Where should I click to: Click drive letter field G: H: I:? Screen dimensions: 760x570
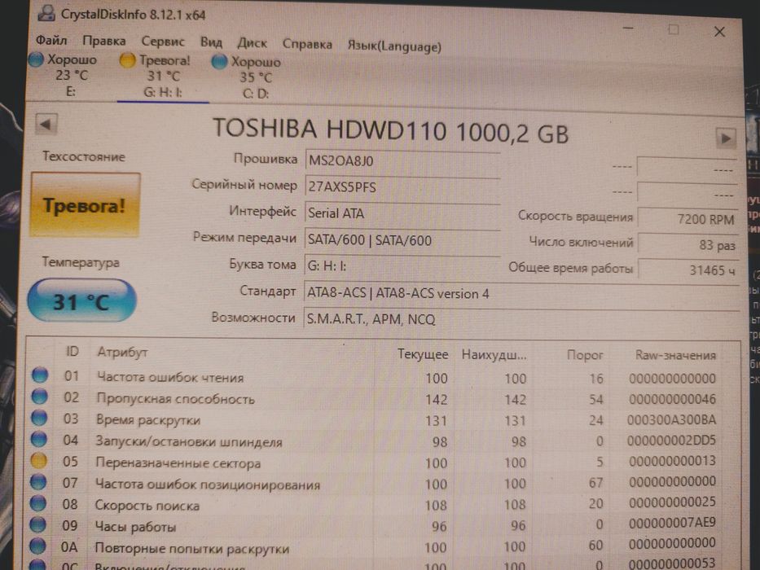[x=402, y=266]
